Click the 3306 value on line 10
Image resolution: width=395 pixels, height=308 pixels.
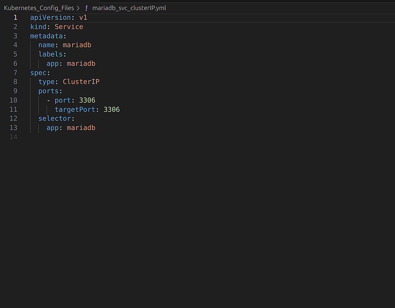click(x=87, y=100)
